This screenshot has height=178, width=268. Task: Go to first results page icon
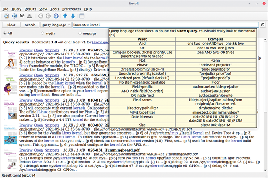(41, 16)
